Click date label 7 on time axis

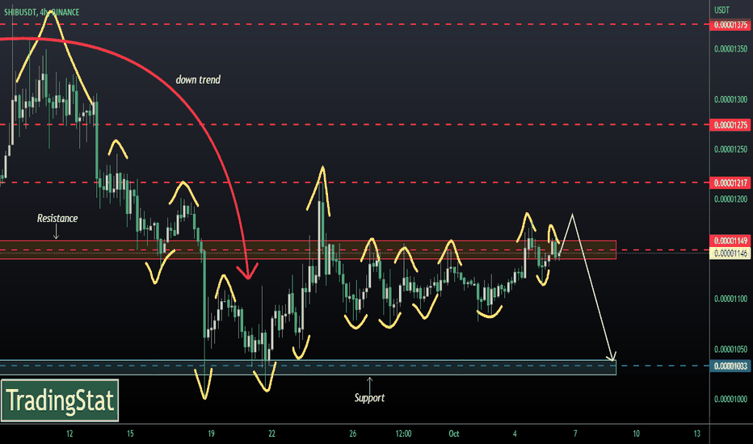click(x=575, y=434)
